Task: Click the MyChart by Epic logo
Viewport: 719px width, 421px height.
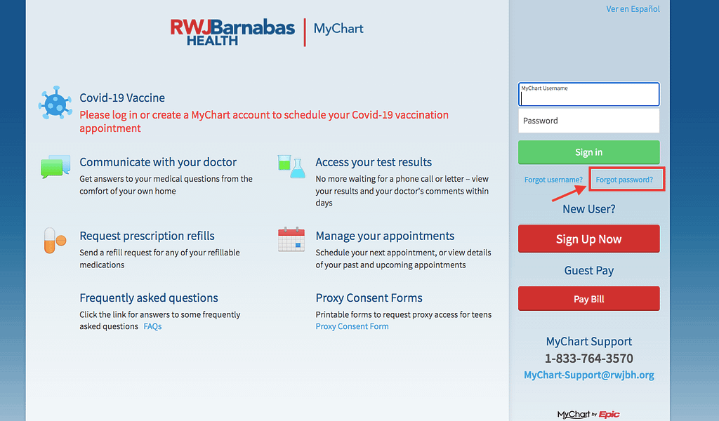Action: 588,414
